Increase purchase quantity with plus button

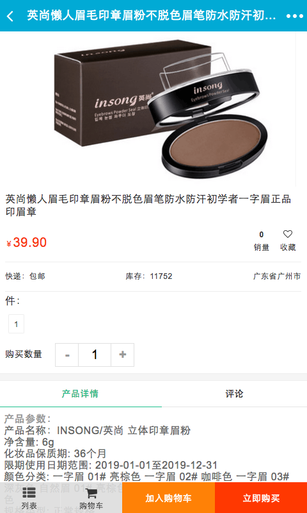pyautogui.click(x=123, y=355)
